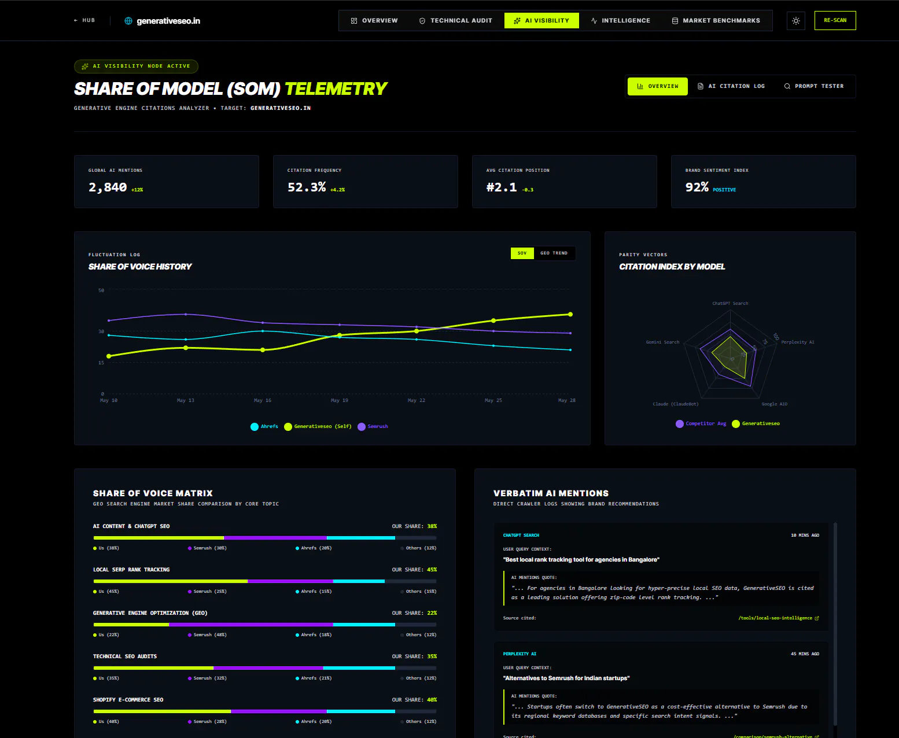Open the Prompt Tester view
The height and width of the screenshot is (738, 899).
coord(814,86)
